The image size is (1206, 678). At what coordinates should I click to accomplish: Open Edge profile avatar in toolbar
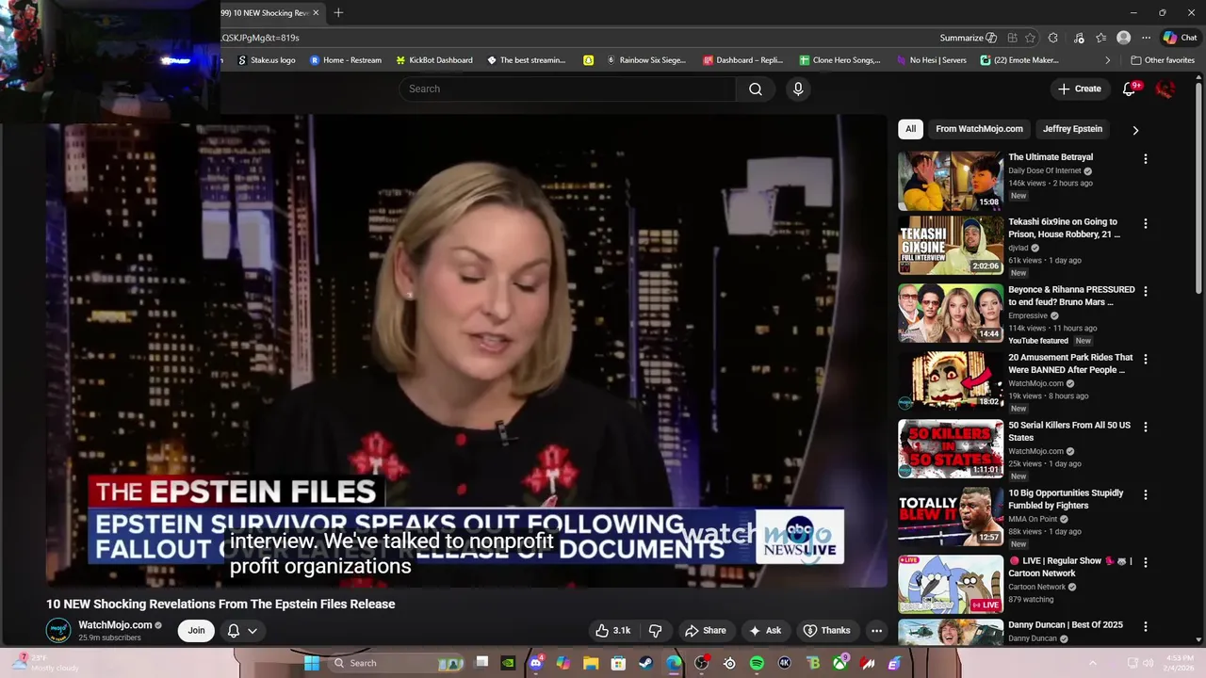pos(1123,38)
